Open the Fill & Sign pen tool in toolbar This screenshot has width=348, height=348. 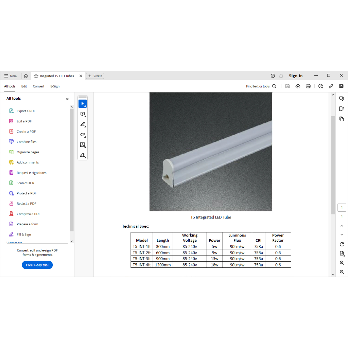tap(83, 155)
